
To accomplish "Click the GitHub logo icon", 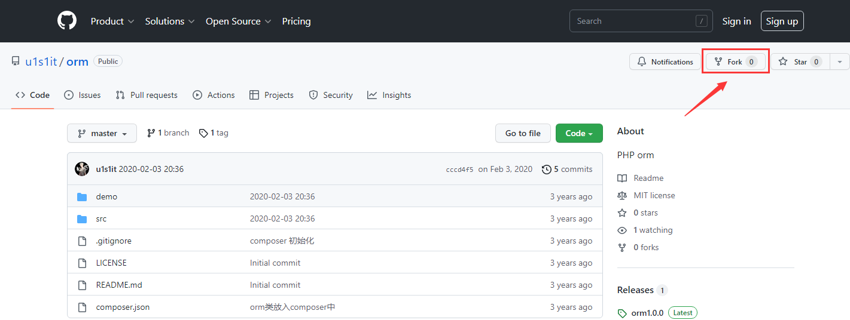I will pyautogui.click(x=67, y=21).
